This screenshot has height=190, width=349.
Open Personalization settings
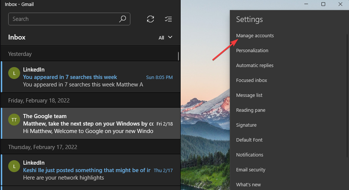(x=252, y=51)
